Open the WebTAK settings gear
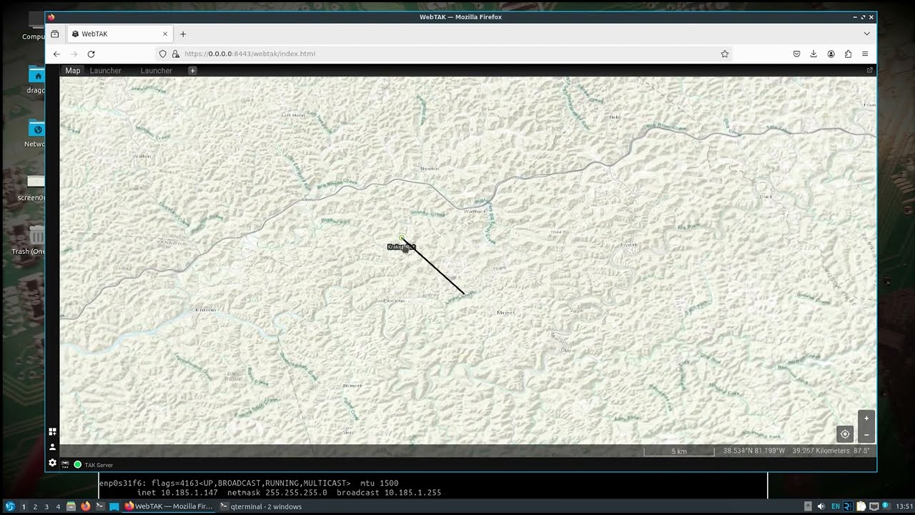 52,463
